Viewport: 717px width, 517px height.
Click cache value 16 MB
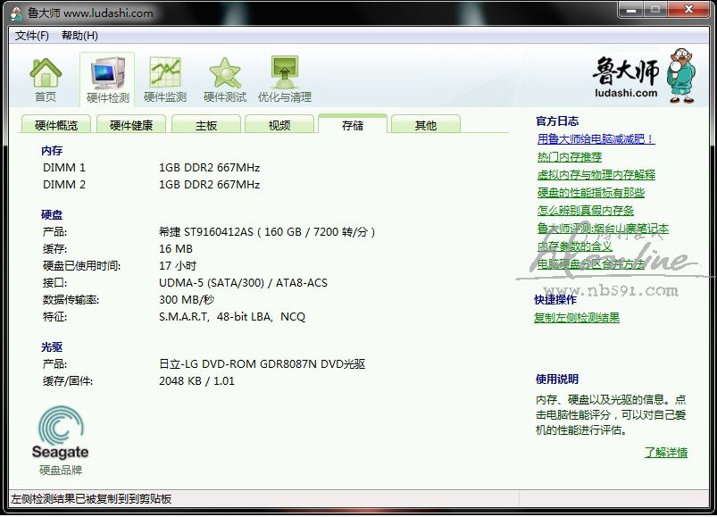pos(176,248)
